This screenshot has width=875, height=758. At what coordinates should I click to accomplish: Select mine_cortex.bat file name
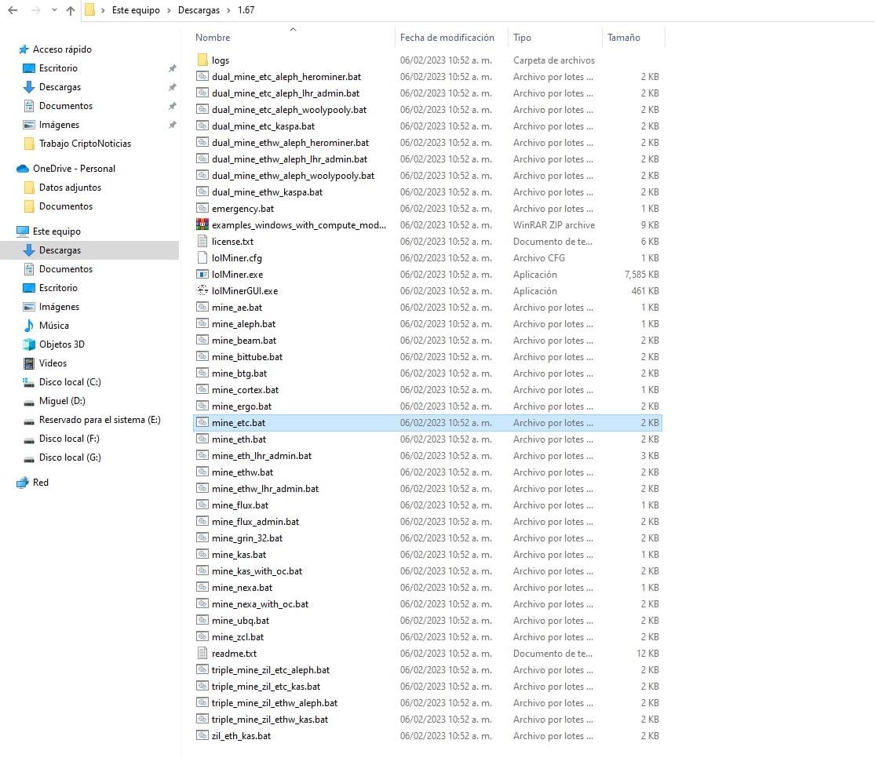tap(245, 390)
